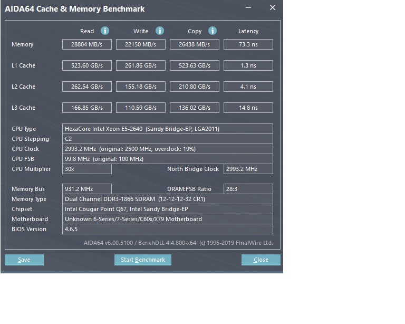This screenshot has height=324, width=405.
Task: Click the L2 Cache row label
Action: [x=23, y=87]
